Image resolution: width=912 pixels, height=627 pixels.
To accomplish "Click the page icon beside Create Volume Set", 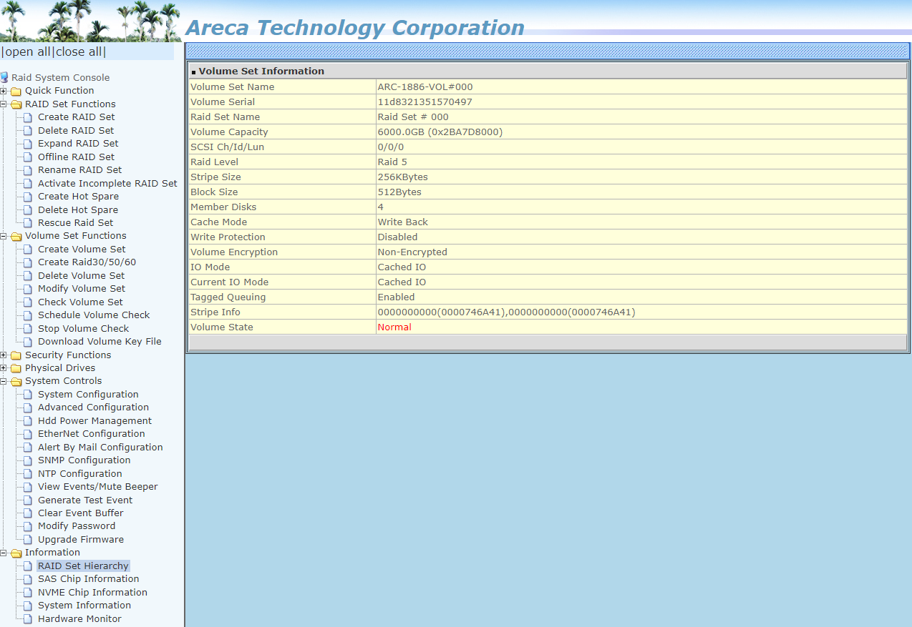I will 28,250.
